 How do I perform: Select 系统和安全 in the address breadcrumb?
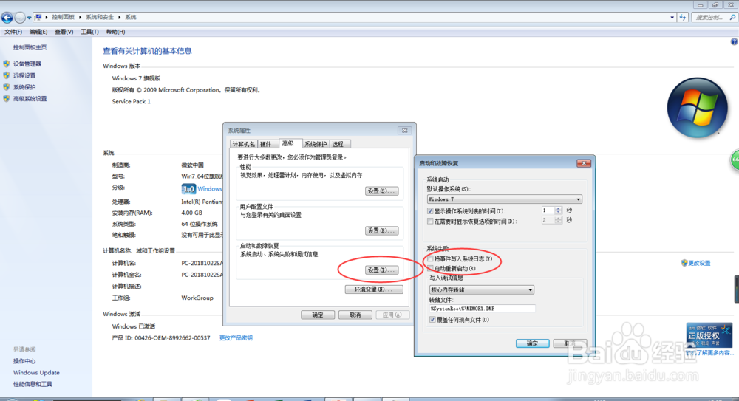point(100,17)
